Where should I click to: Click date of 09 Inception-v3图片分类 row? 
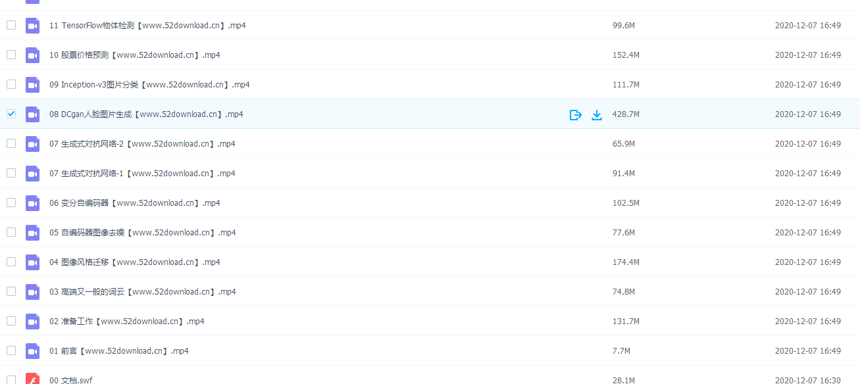tap(808, 85)
